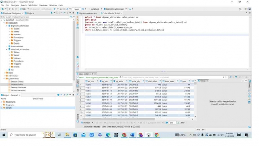The width and height of the screenshot is (259, 146).
Task: Open the Microsoft Store taskbar icon
Action: pos(75,135)
